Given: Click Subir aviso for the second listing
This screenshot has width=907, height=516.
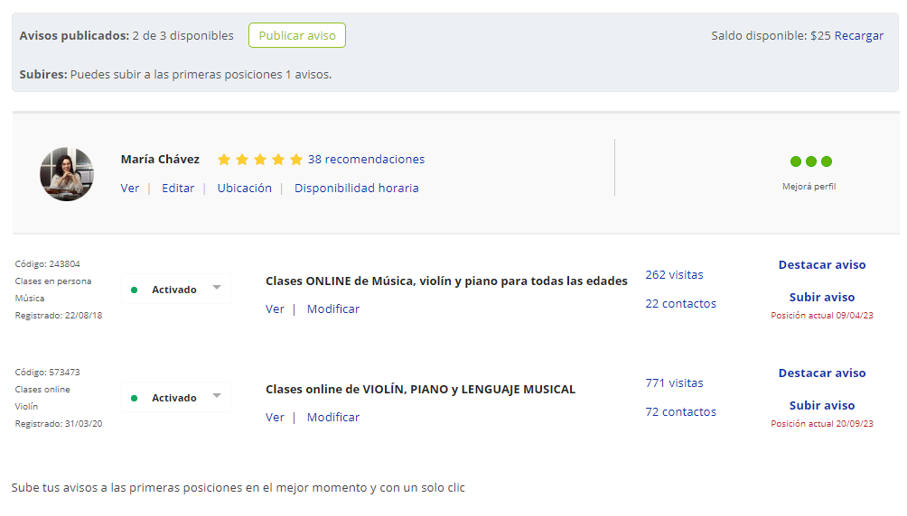Looking at the screenshot, I should [821, 406].
